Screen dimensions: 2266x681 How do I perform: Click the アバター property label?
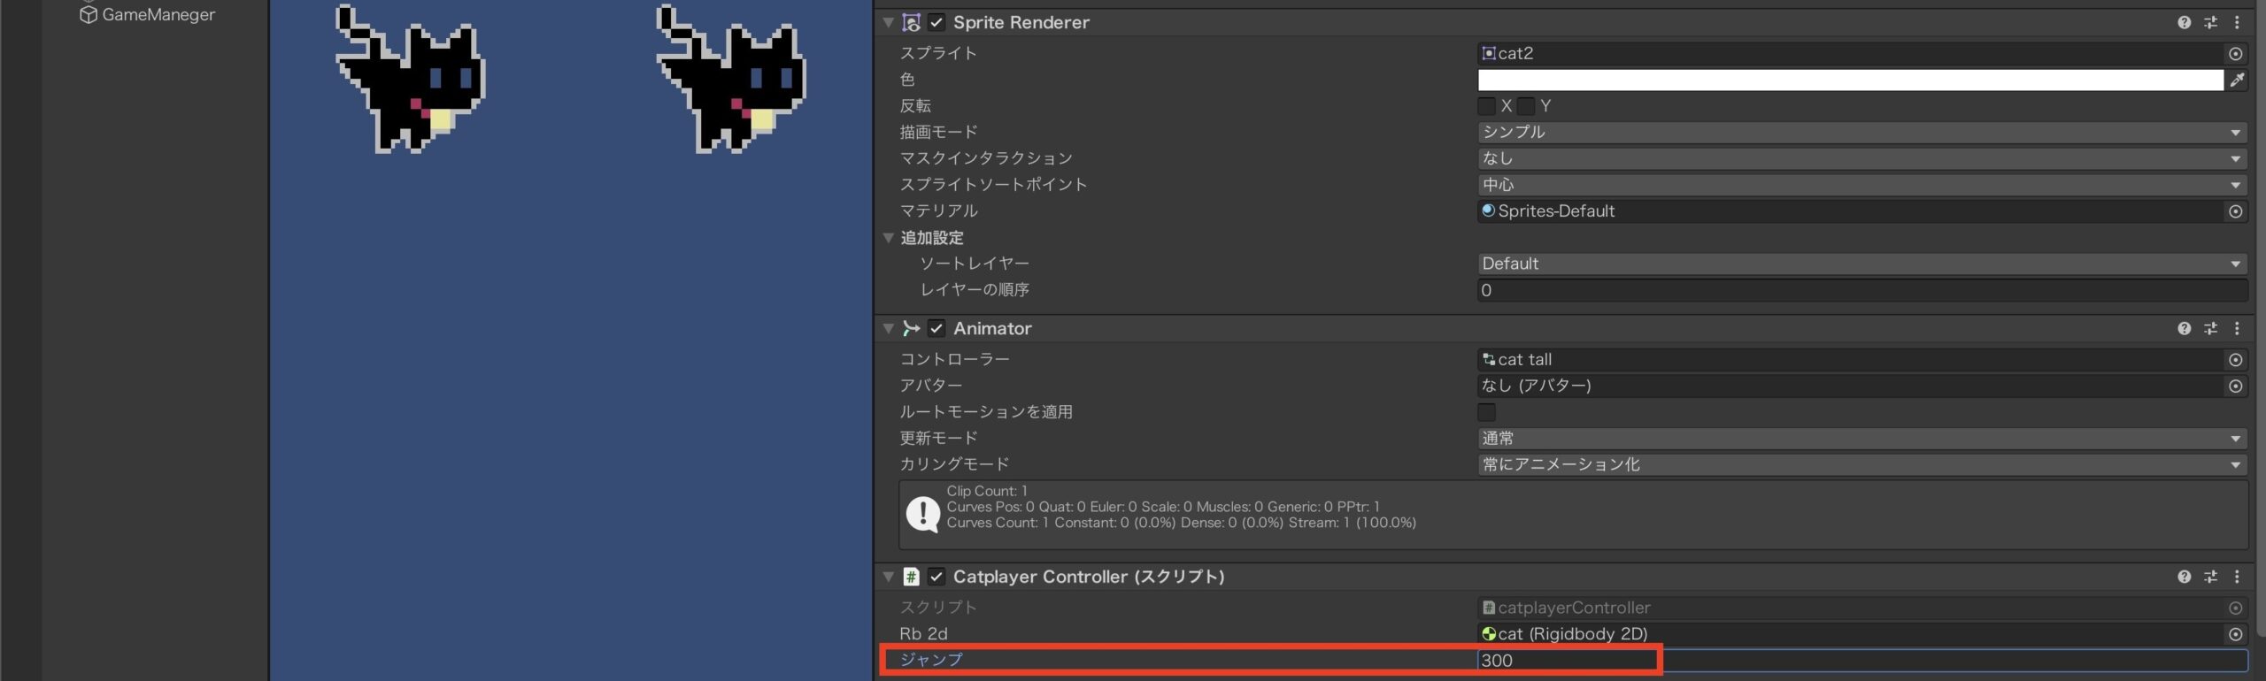pyautogui.click(x=930, y=386)
